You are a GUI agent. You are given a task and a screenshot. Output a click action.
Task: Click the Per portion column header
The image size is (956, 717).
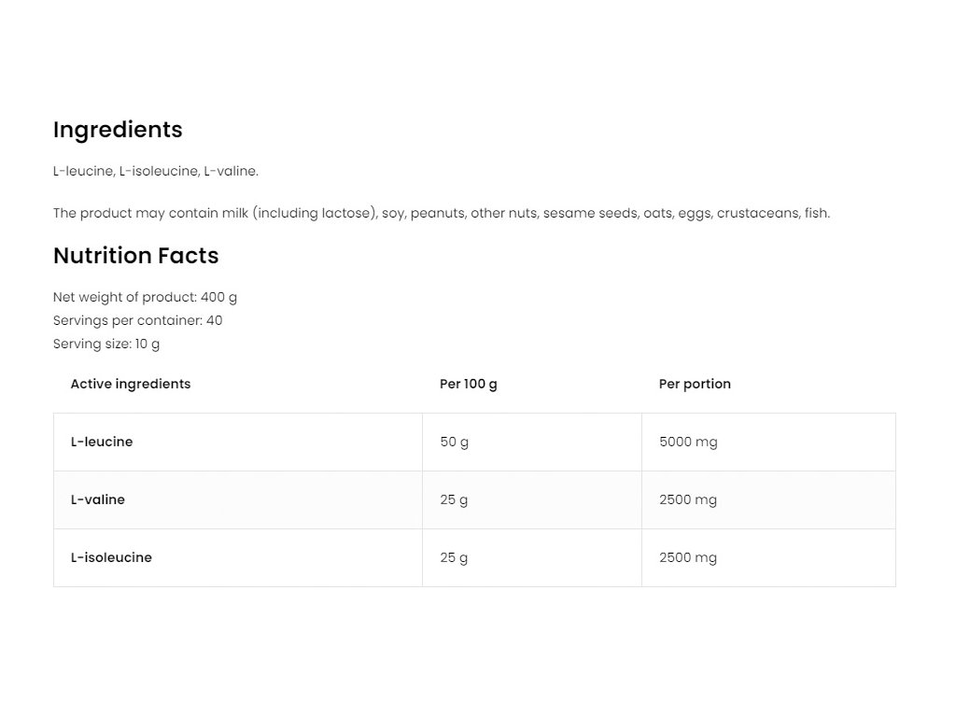(695, 384)
